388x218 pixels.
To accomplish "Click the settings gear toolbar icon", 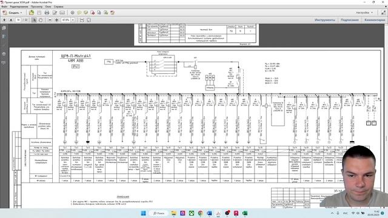I will pyautogui.click(x=72, y=13).
